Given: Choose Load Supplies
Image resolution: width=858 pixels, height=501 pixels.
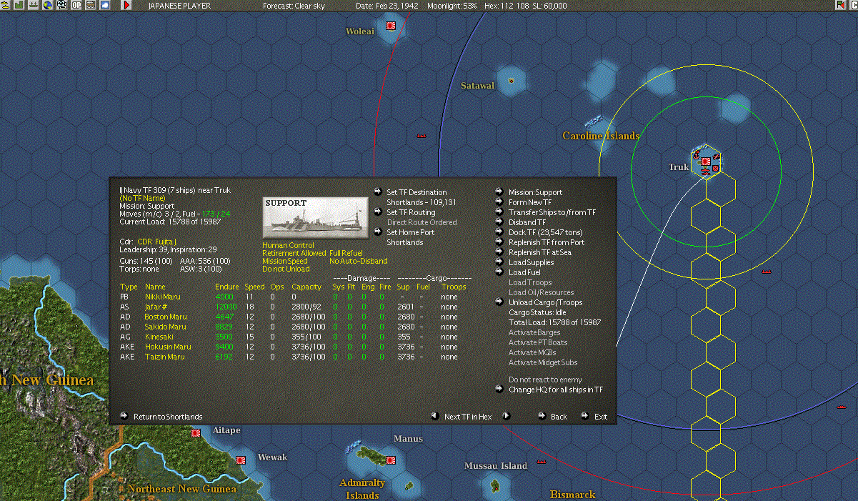Looking at the screenshot, I should tap(531, 262).
